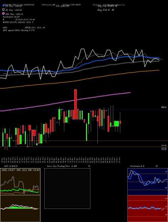Image resolution: width=168 pixels, height=222 pixels.
Task: Click the 'ADX signal: SELL' line
Action: 19,30
